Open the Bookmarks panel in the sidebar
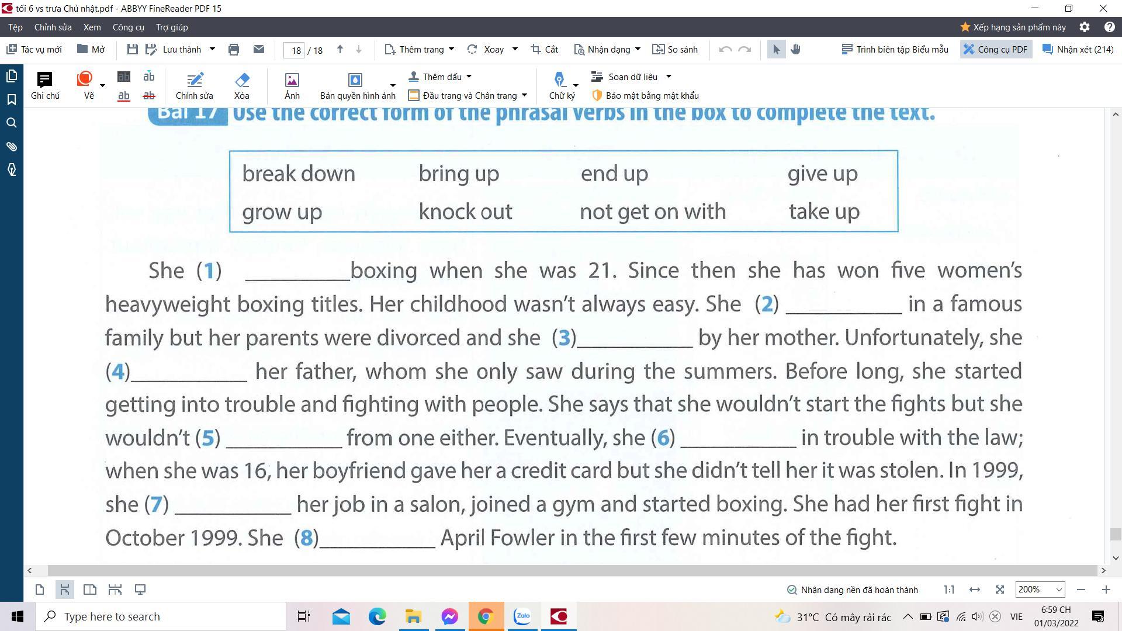The width and height of the screenshot is (1122, 631). click(11, 99)
